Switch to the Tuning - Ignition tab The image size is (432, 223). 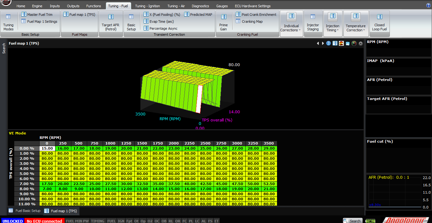pos(147,6)
